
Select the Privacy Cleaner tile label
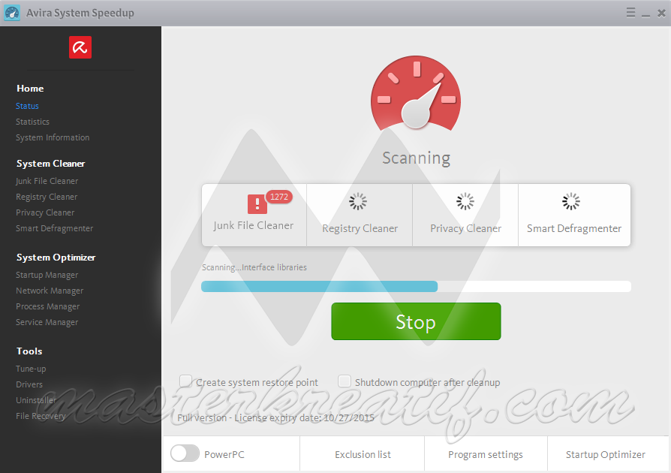click(x=465, y=228)
